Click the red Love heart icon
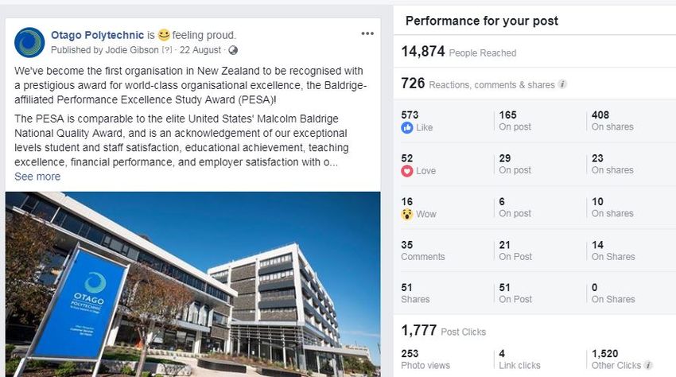This screenshot has width=676, height=377. pos(407,171)
